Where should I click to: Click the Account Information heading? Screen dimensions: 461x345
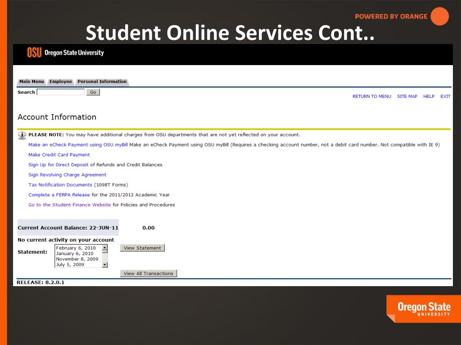(x=57, y=117)
